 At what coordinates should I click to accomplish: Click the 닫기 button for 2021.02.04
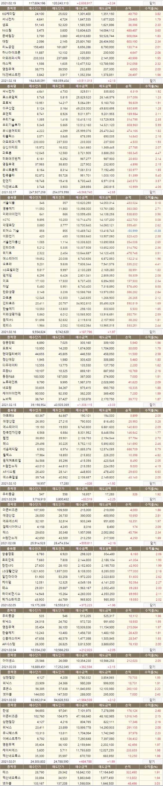153,650
